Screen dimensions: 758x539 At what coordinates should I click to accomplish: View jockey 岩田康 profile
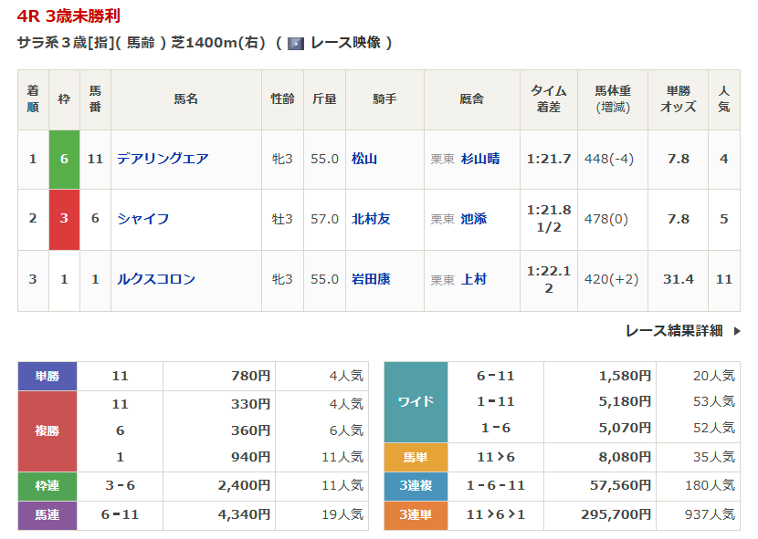click(371, 279)
